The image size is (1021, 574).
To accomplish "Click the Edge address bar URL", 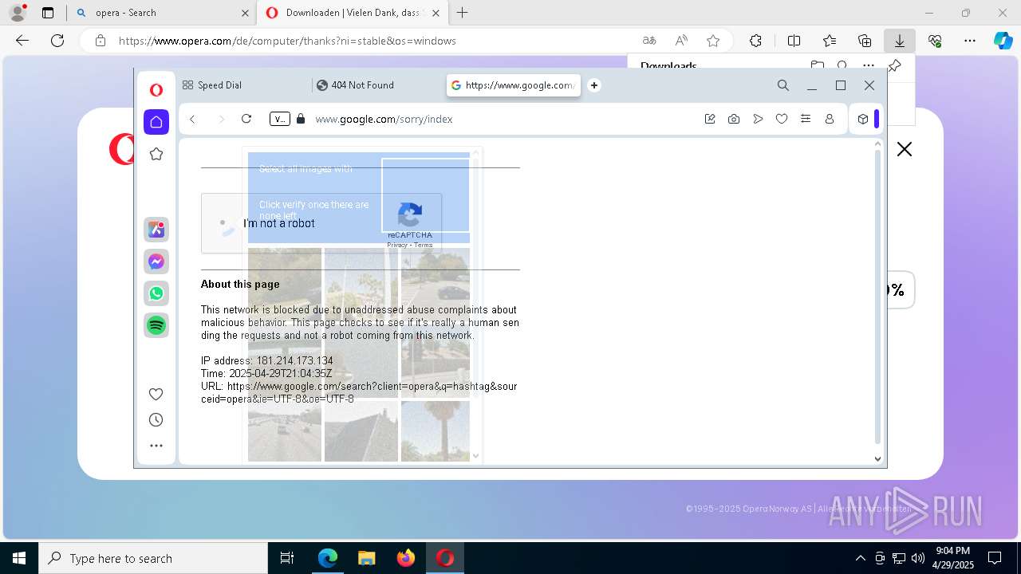I will (287, 41).
